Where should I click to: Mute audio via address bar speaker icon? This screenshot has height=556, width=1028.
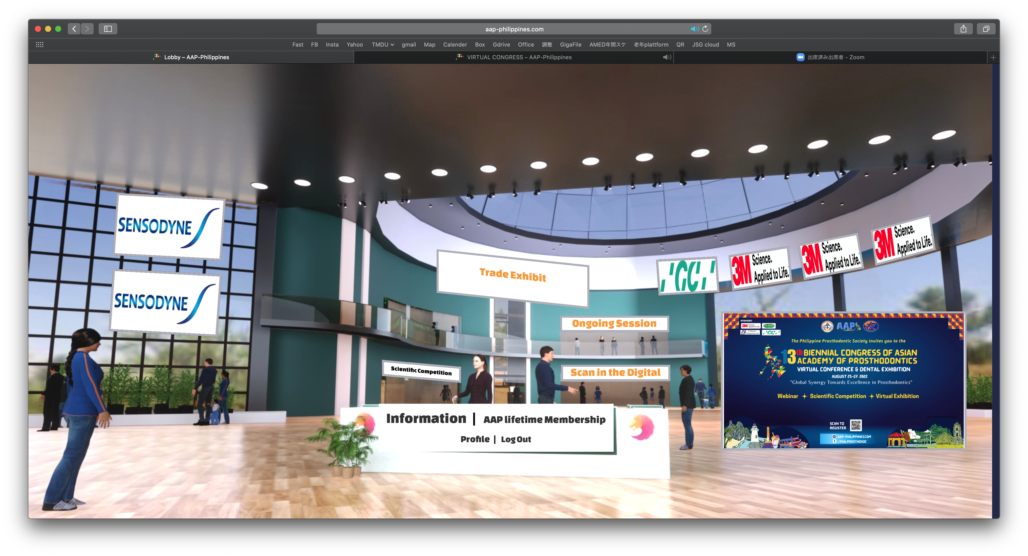tap(694, 29)
